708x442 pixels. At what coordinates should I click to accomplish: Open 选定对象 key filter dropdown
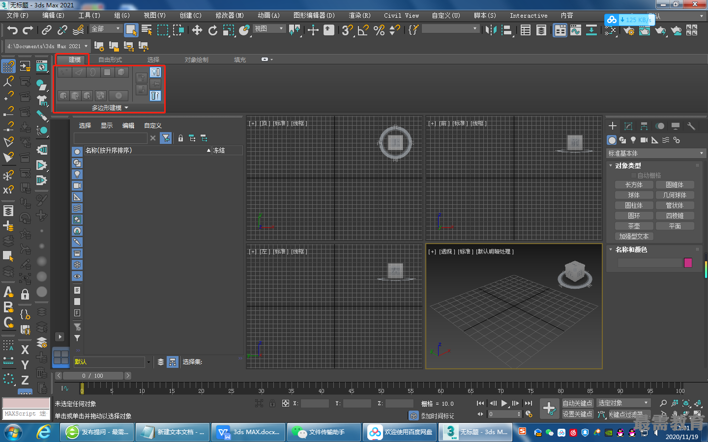[623, 403]
